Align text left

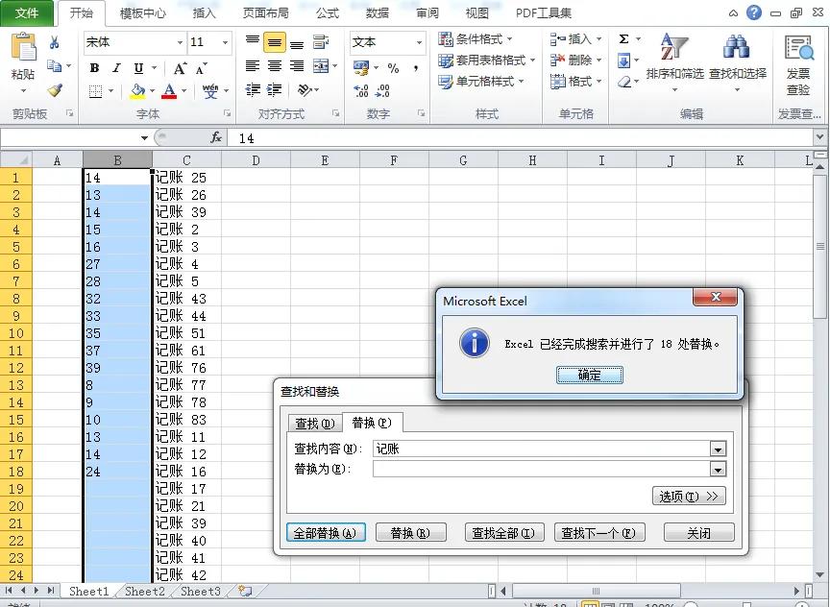(253, 66)
